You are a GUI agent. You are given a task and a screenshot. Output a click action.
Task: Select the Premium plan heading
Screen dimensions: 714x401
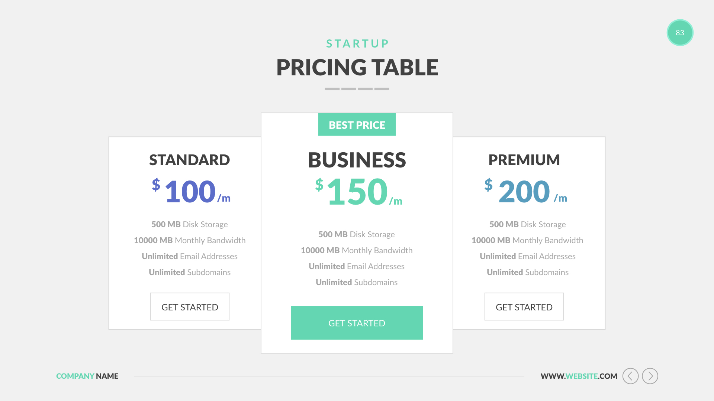pyautogui.click(x=524, y=160)
